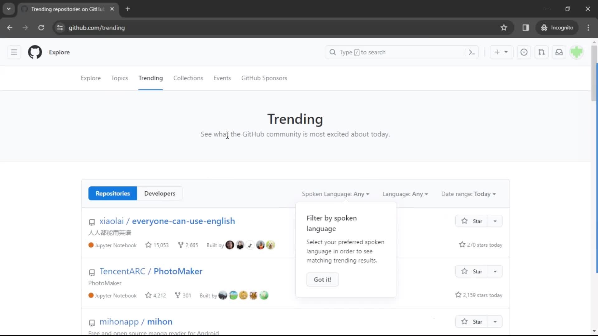The width and height of the screenshot is (598, 336).
Task: Click the notifications bell icon
Action: pos(559,52)
